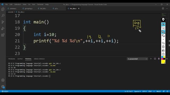Select the highlighter pen tool
The height and width of the screenshot is (95, 170).
(163, 32)
